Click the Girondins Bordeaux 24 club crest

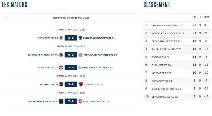(x=80, y=38)
